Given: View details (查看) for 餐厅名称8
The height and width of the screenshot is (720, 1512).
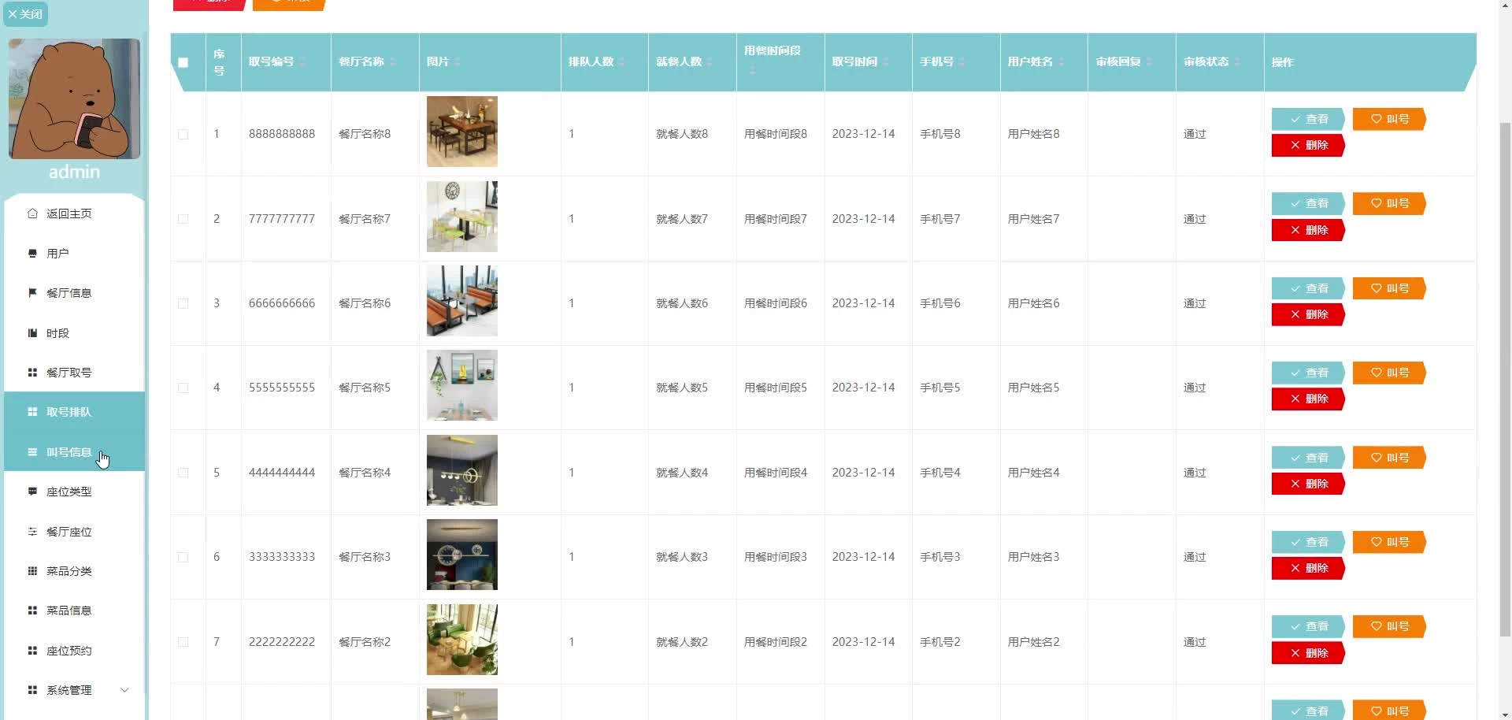Looking at the screenshot, I should point(1308,119).
